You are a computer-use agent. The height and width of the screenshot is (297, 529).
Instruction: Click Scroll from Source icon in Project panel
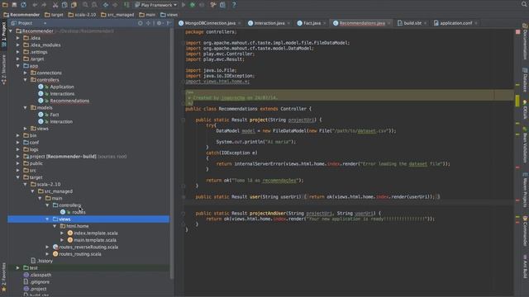point(141,23)
